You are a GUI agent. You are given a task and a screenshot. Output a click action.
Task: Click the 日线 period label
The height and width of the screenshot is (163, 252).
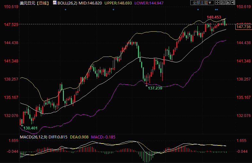(42, 3)
